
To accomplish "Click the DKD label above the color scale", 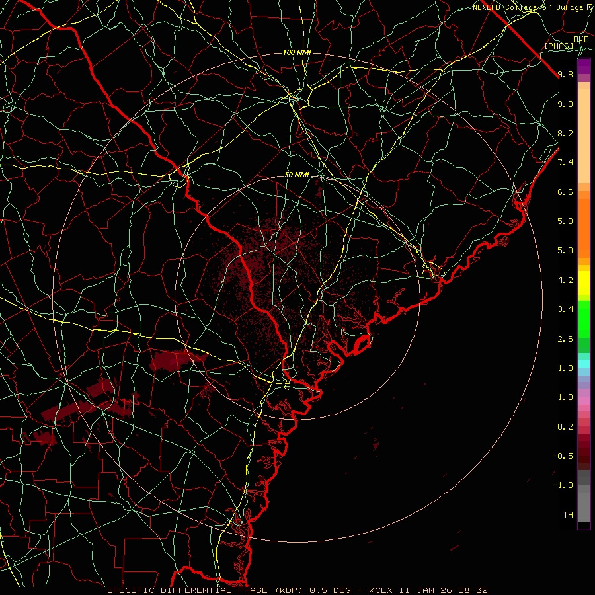I will [581, 40].
